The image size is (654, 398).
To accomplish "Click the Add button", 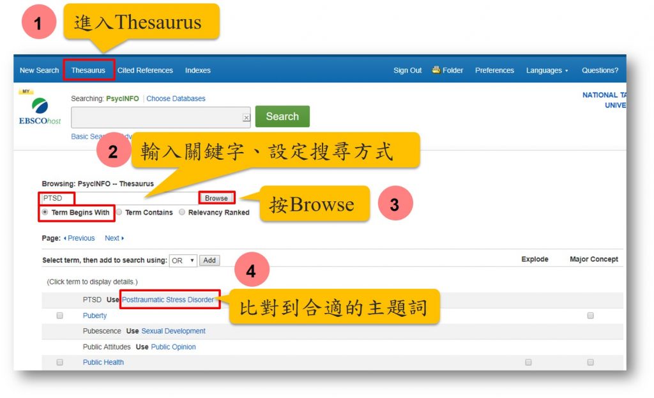I will pos(209,260).
